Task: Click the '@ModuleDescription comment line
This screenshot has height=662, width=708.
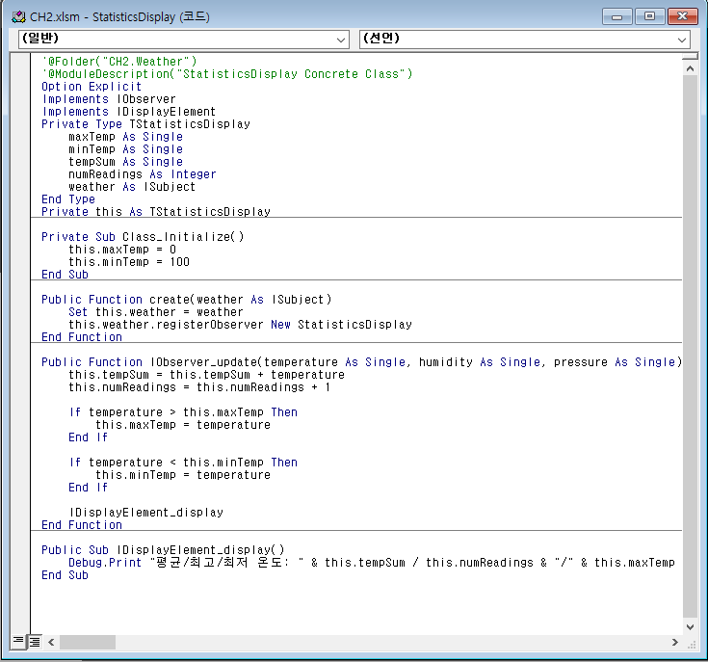Action: point(227,74)
